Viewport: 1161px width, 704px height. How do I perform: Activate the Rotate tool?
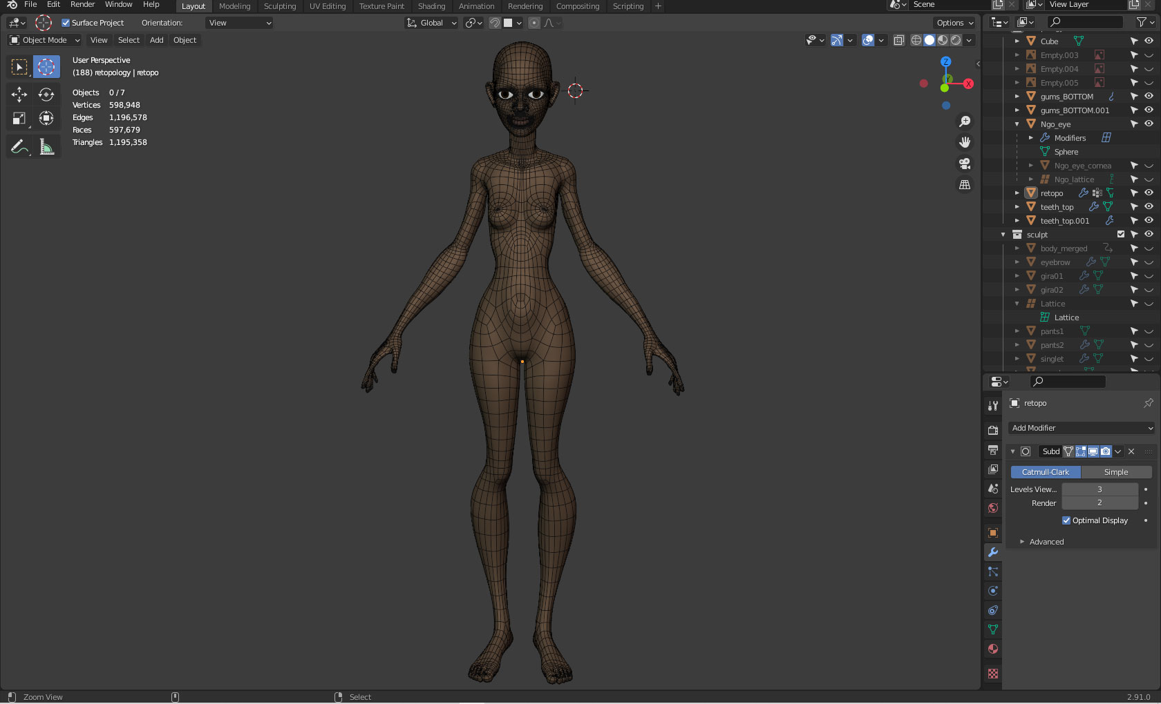pos(46,95)
